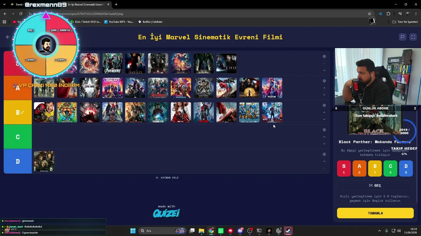Place the movie in B tier using the yellow button
This screenshot has width=421, height=236.
pyautogui.click(x=375, y=168)
